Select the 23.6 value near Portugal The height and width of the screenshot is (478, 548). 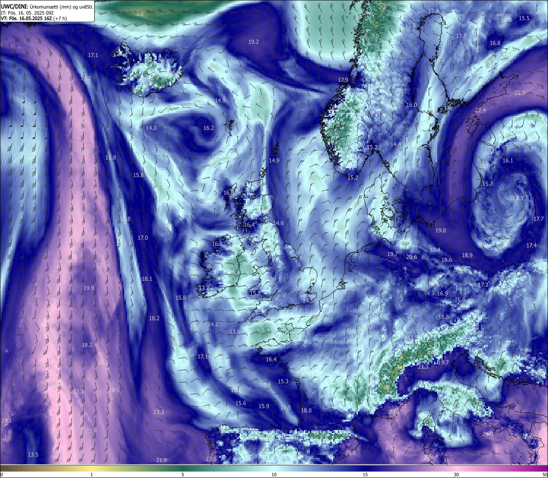211,459
